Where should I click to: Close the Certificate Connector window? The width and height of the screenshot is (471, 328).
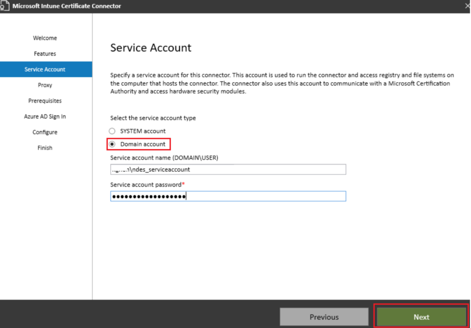click(467, 6)
